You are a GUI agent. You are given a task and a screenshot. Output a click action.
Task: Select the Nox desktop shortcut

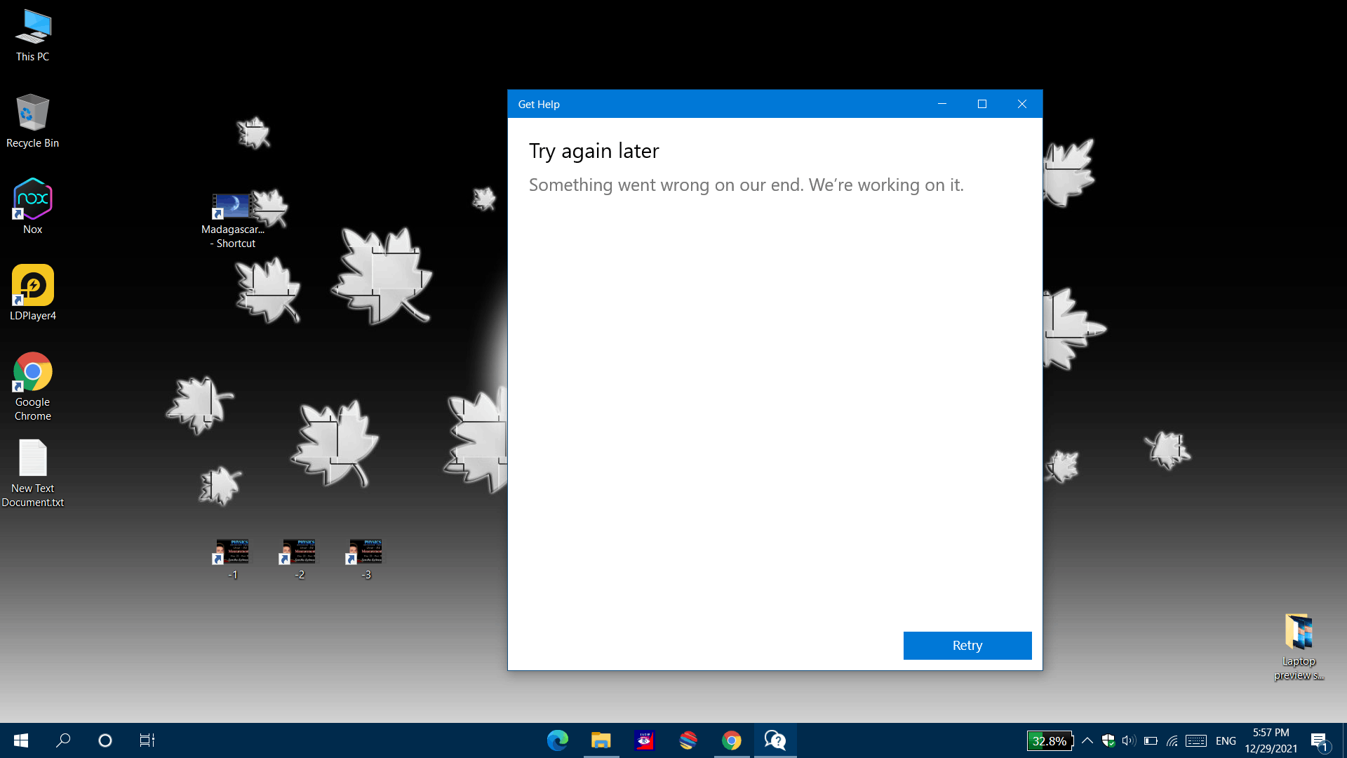(x=32, y=200)
